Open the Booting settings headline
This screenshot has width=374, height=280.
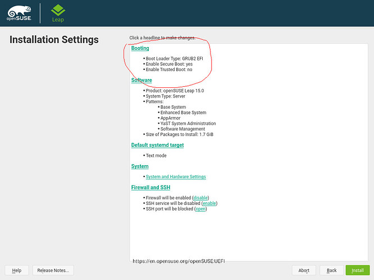[x=140, y=48]
